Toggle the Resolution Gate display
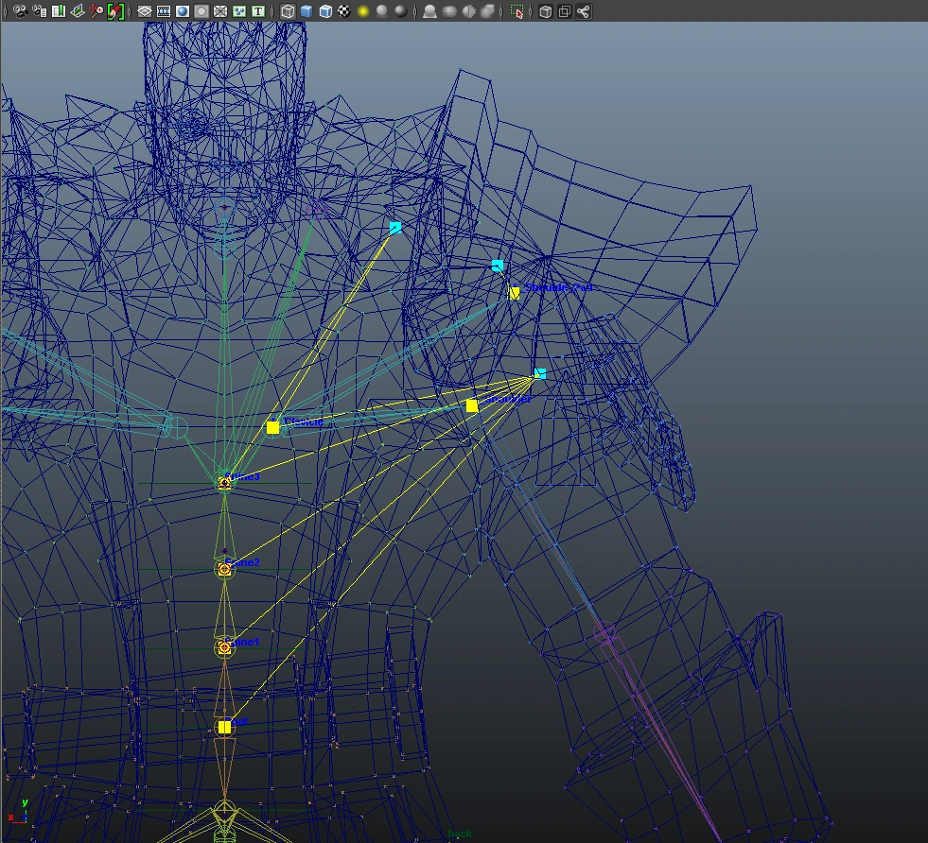The image size is (928, 843). (x=183, y=11)
